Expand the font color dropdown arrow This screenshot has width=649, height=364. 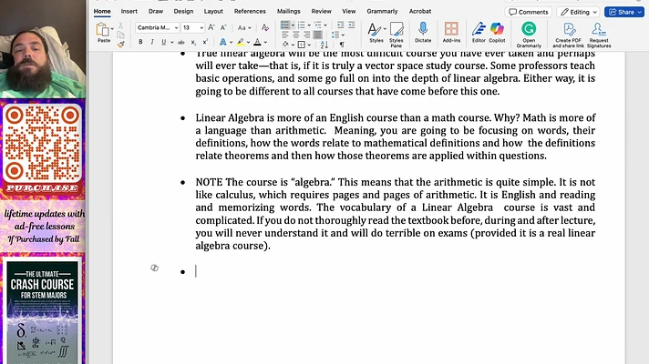[x=265, y=42]
